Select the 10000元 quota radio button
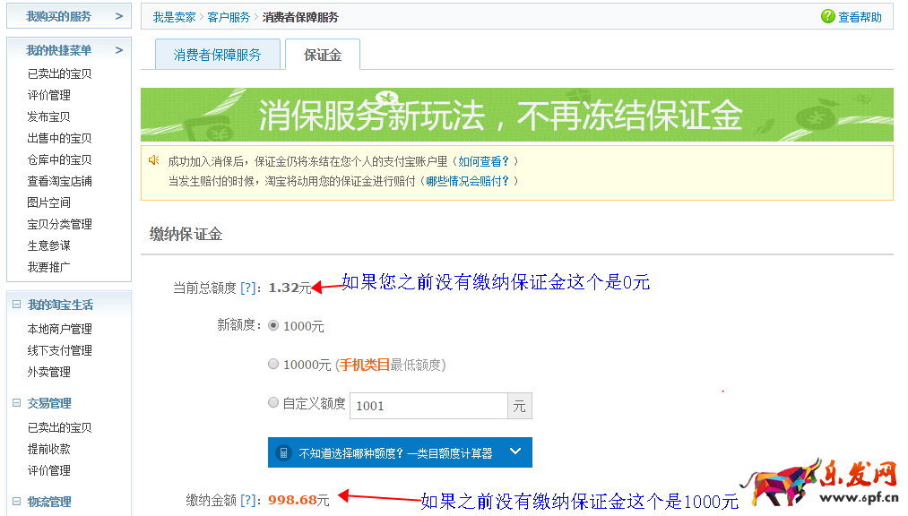 [273, 365]
